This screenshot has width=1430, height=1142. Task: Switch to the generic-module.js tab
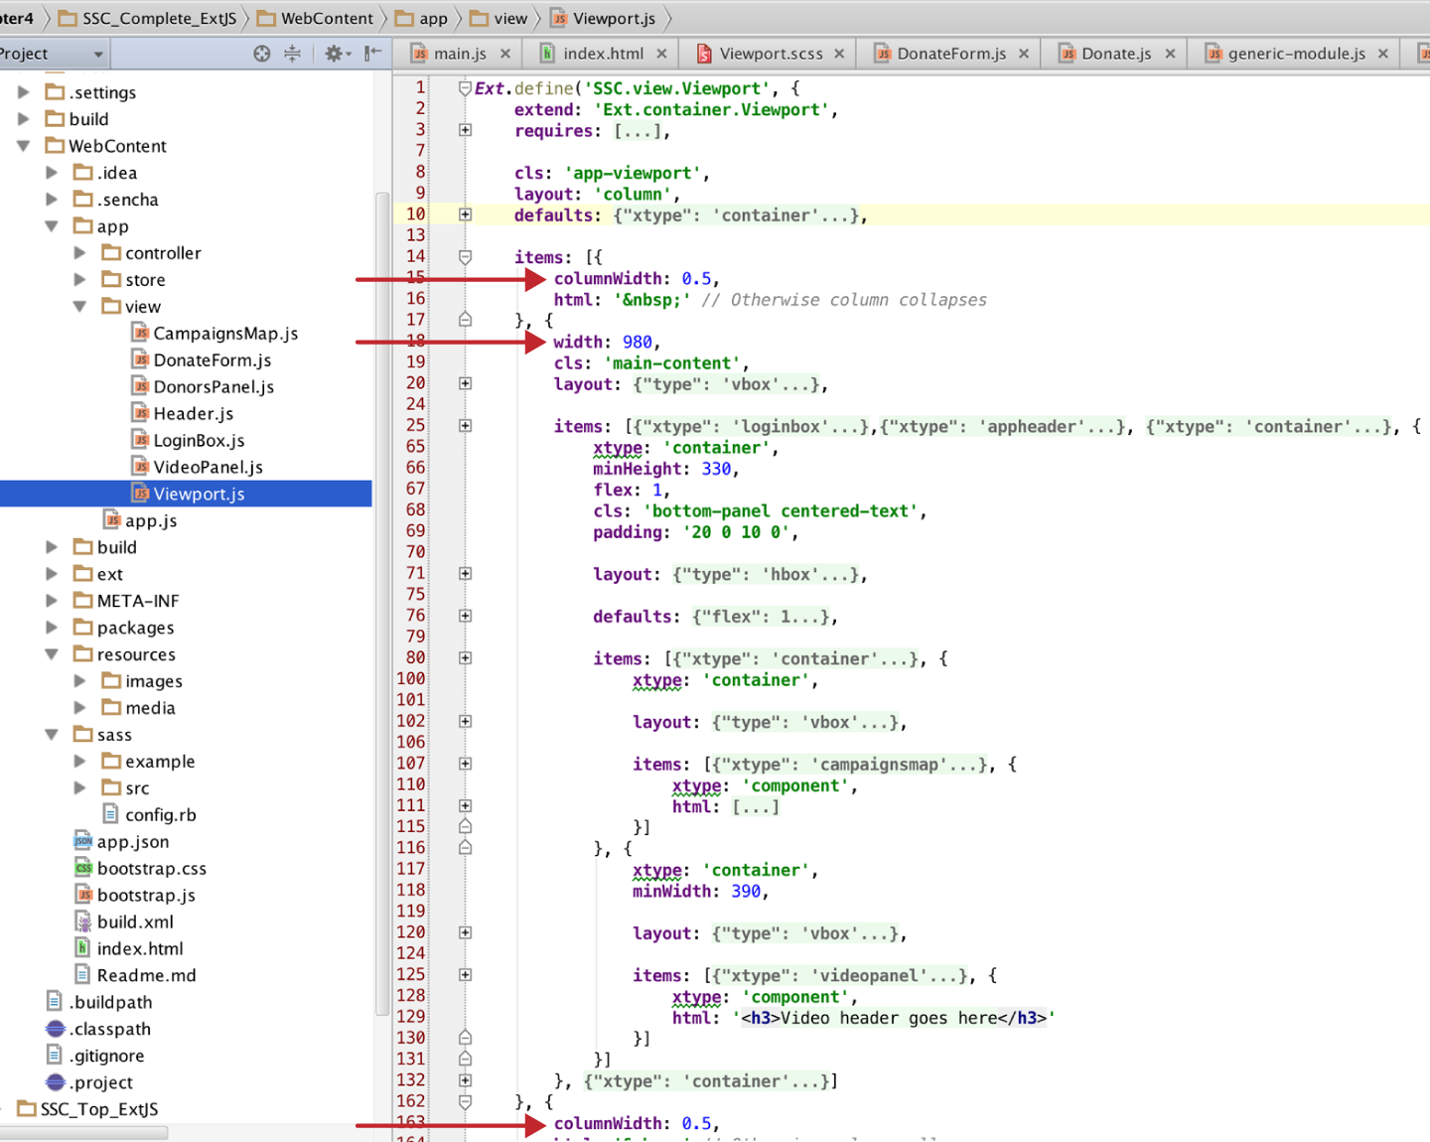(1295, 54)
